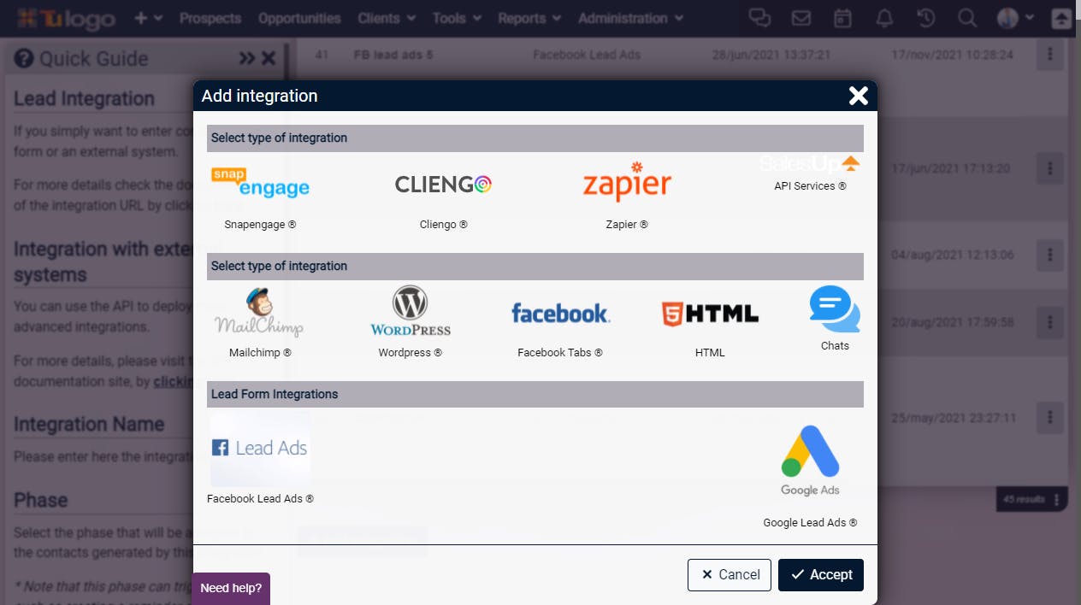Select the HTML5 integration logo
Viewport: 1081px width, 605px height.
tap(710, 314)
